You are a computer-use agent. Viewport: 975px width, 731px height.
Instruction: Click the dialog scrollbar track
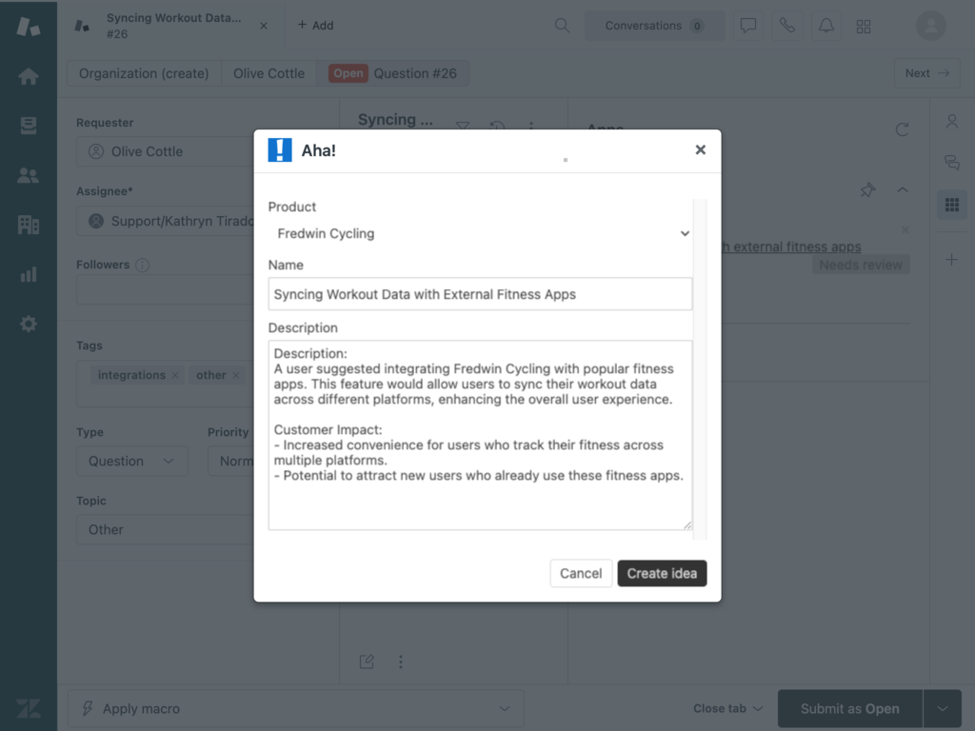700,369
